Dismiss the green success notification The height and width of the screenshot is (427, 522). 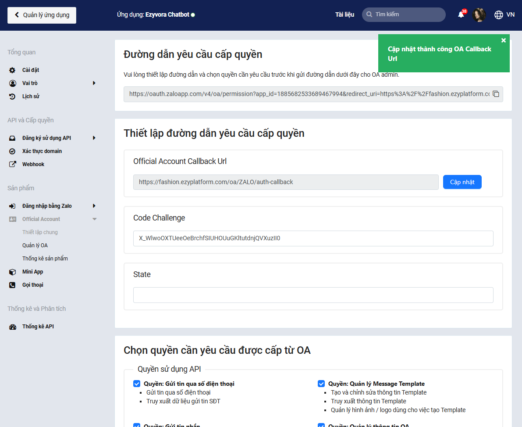pos(503,40)
